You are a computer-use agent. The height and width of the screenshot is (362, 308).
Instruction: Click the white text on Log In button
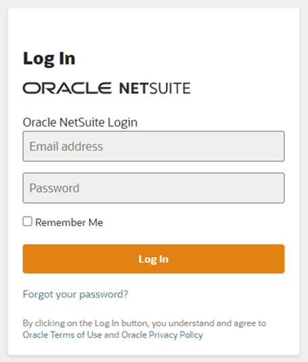click(x=154, y=259)
